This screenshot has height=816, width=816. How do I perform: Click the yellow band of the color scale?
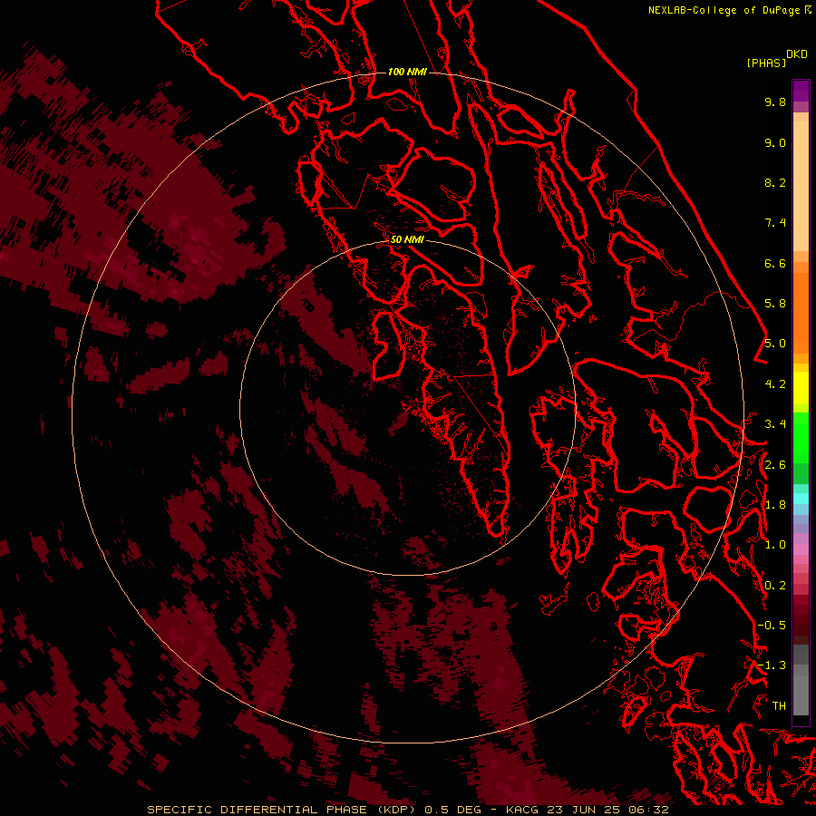point(801,388)
